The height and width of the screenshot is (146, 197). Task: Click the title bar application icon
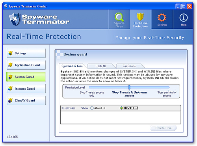[x=6, y=6]
